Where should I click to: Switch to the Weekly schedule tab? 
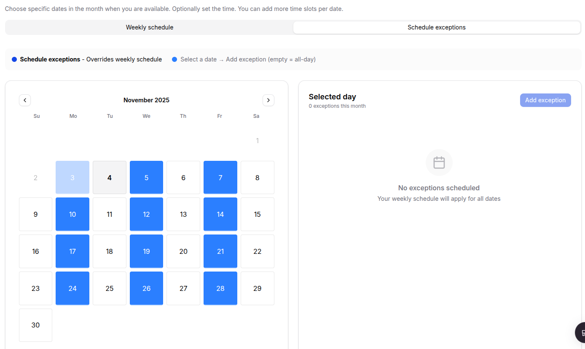pyautogui.click(x=150, y=27)
